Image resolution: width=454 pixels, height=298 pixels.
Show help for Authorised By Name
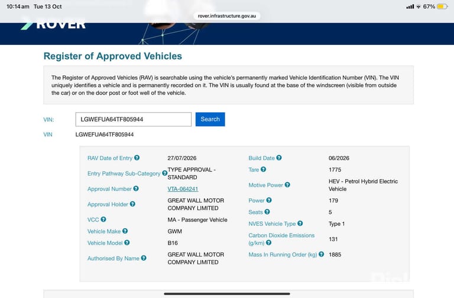(144, 258)
